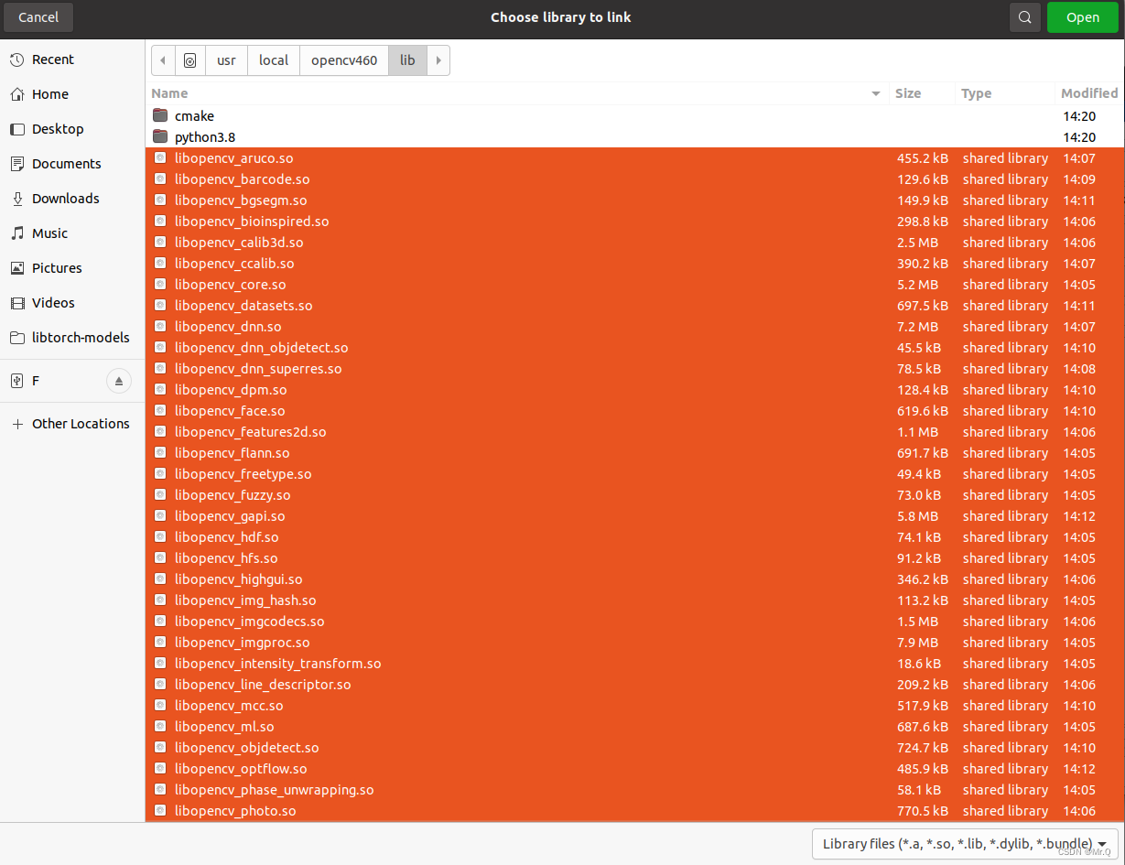The width and height of the screenshot is (1125, 865).
Task: Eject the F drive
Action: [118, 381]
